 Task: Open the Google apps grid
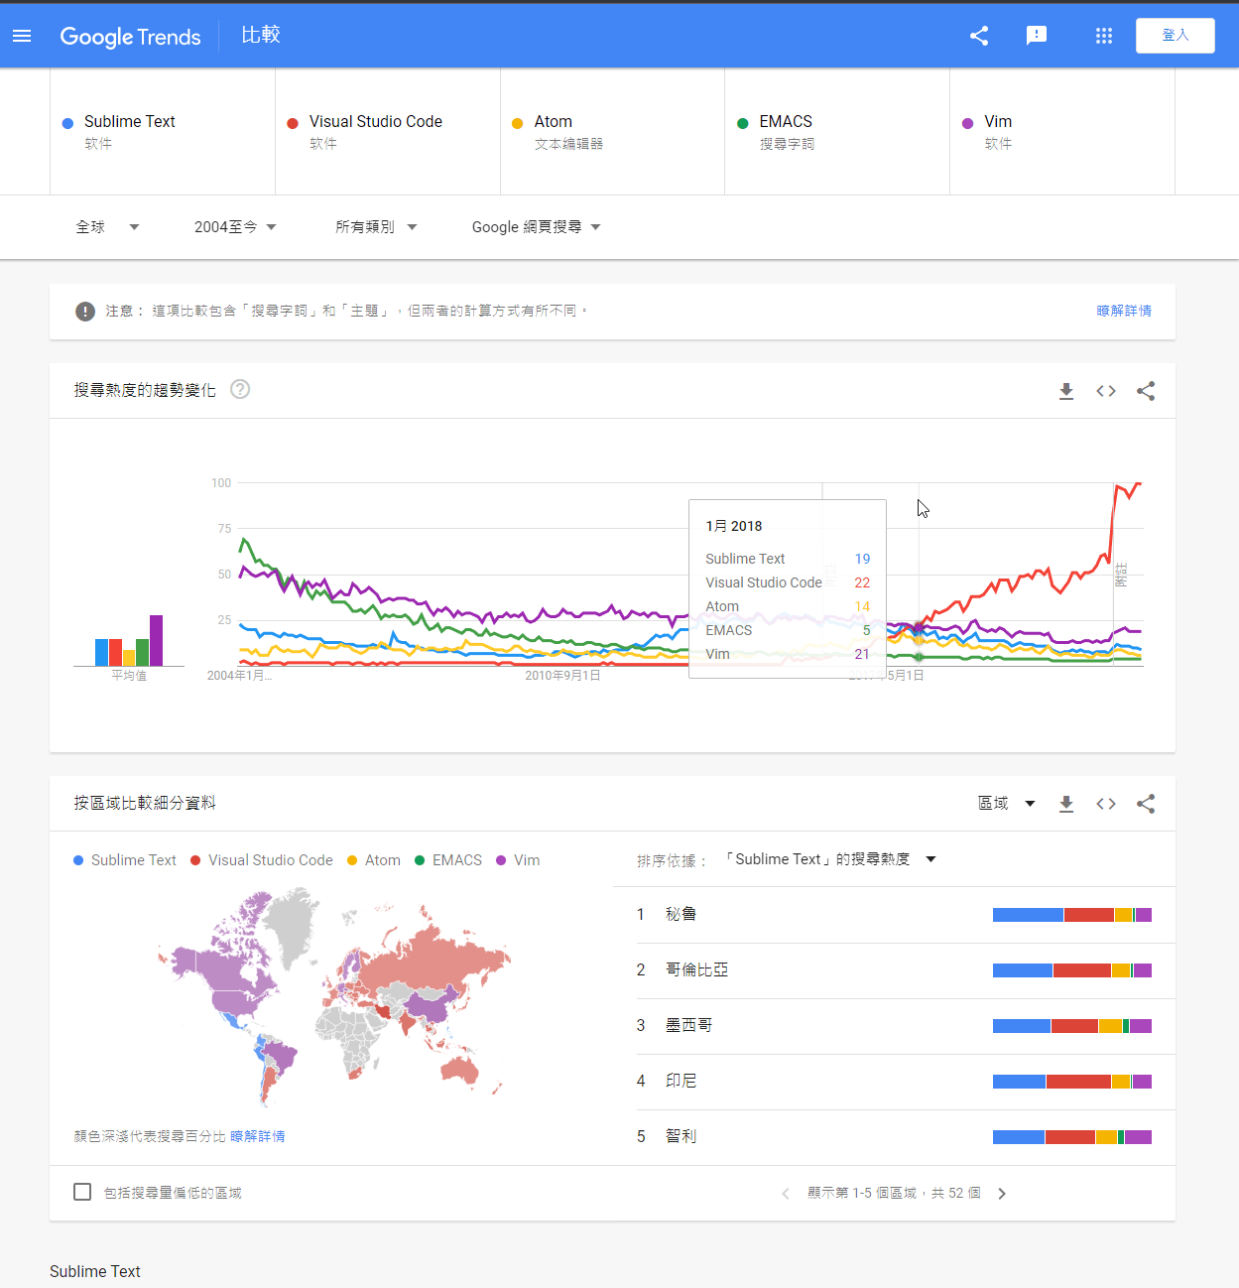click(1103, 35)
